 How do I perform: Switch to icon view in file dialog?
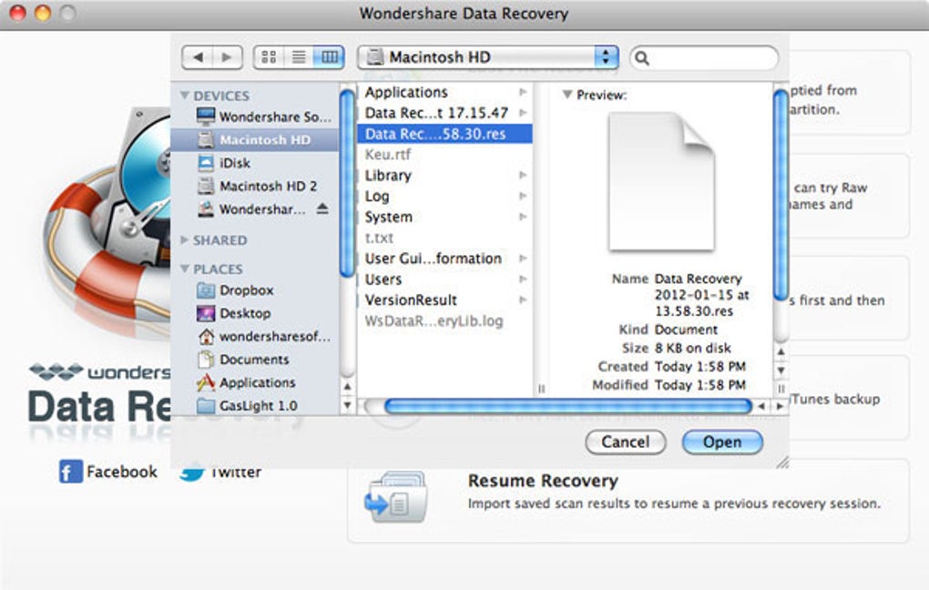coord(269,56)
